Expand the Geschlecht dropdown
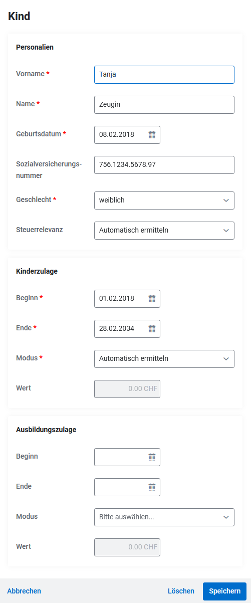Viewport: 251px width, 603px height. click(164, 200)
